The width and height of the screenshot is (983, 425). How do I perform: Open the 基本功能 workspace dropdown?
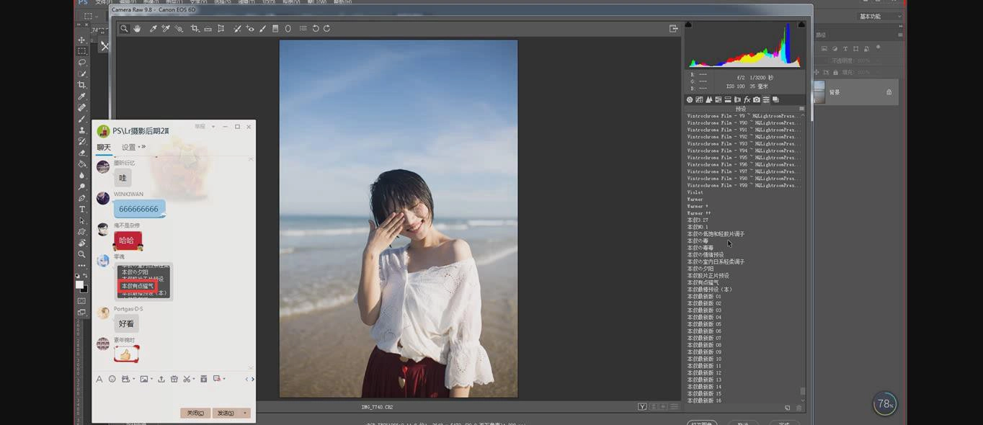pos(879,16)
